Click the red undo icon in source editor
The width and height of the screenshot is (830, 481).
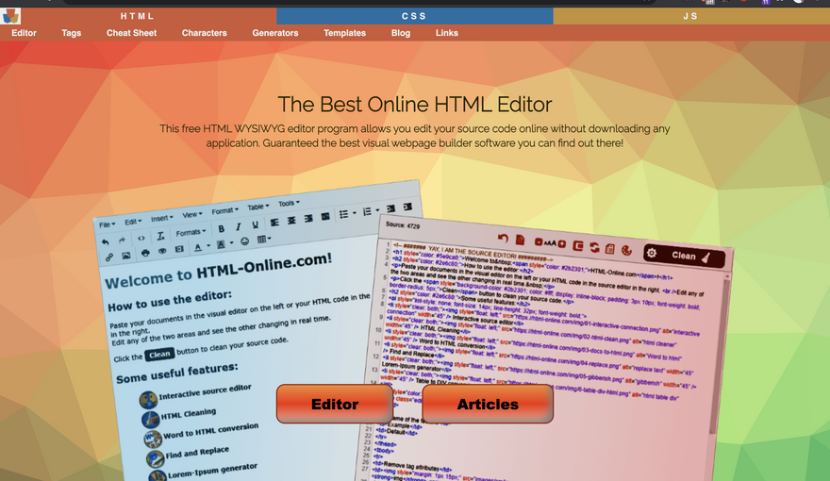[x=503, y=240]
